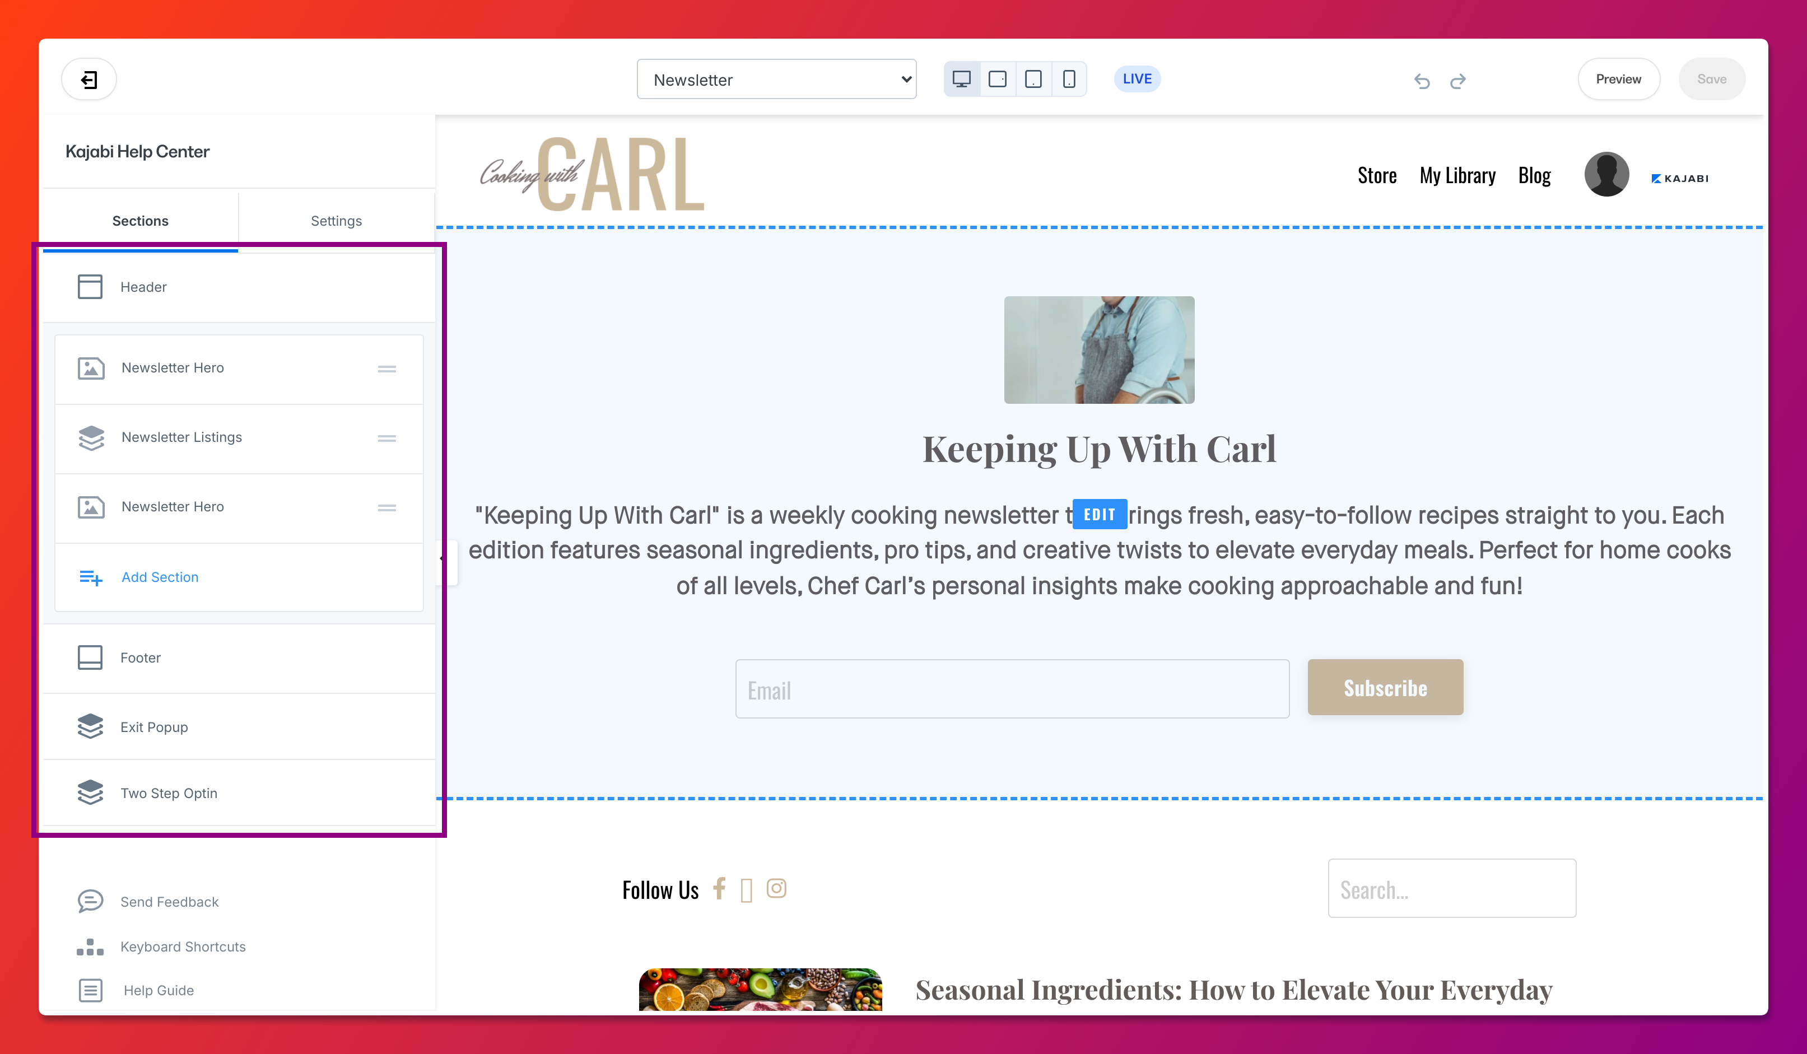Grab the second Newsletter Hero drag handle
1807x1054 pixels.
pos(386,509)
